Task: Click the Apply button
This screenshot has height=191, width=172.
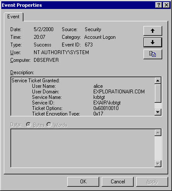Action: (152, 182)
